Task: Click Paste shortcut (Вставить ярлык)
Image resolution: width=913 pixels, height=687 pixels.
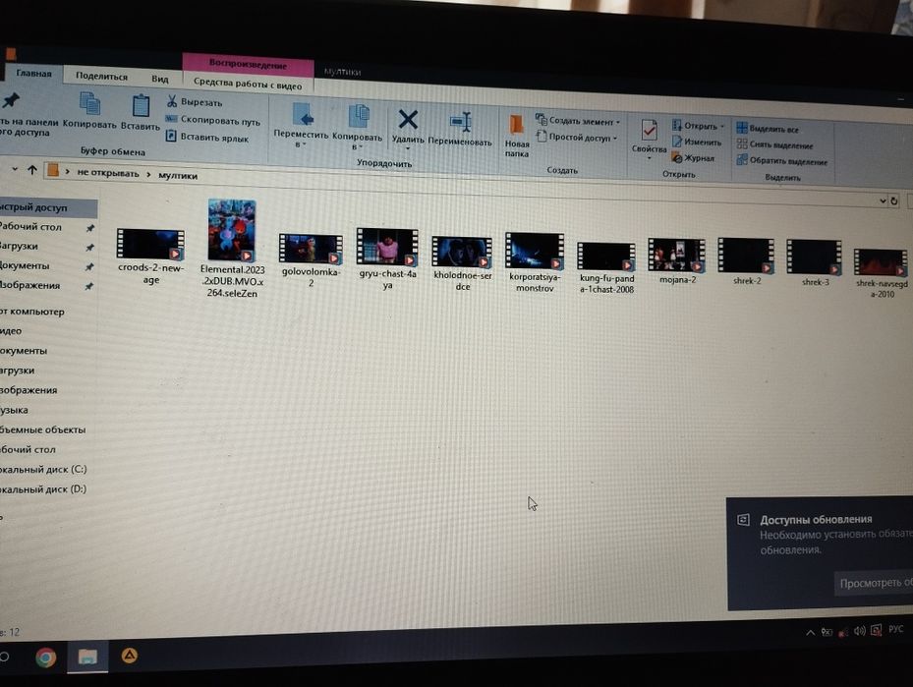Action: click(207, 138)
